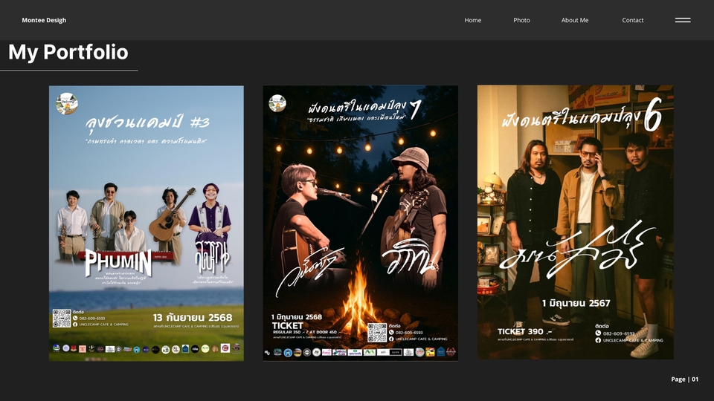Click the Facebook icon on the camp 6 poster
The height and width of the screenshot is (401, 714).
pyautogui.click(x=598, y=340)
